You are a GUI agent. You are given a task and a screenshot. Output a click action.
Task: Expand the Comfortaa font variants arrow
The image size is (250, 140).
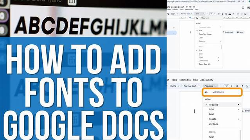click(x=218, y=61)
